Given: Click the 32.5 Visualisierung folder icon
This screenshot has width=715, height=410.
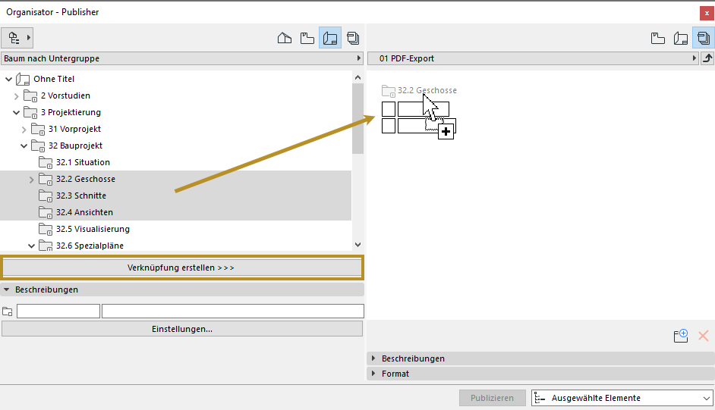Looking at the screenshot, I should click(45, 229).
